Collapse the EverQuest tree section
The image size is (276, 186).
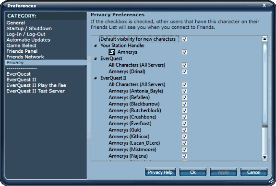[x=96, y=58]
